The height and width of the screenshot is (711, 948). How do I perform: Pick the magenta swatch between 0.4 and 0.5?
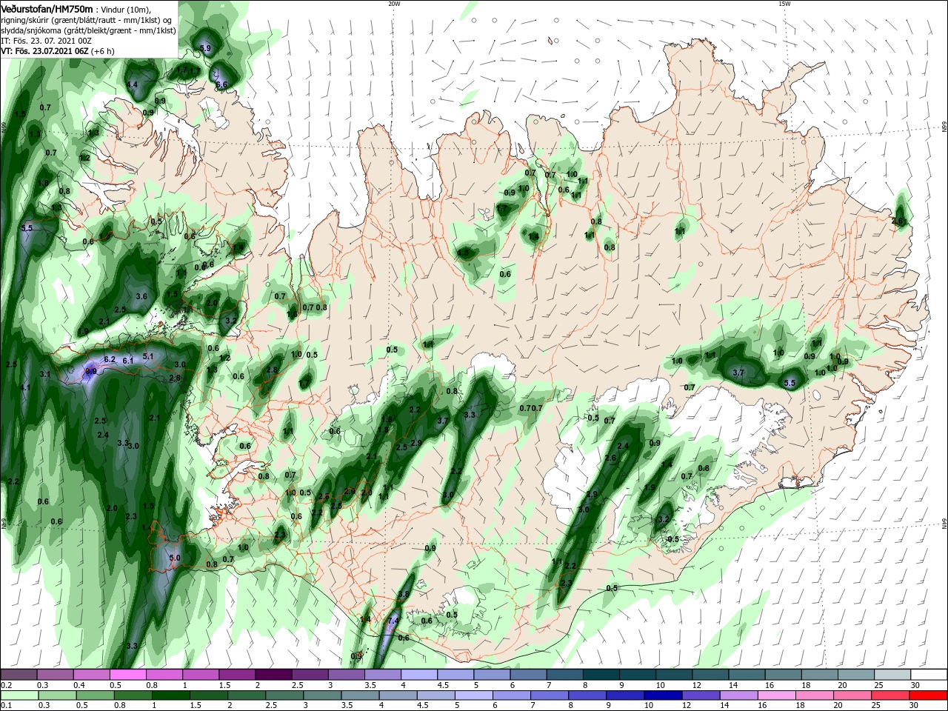point(92,675)
